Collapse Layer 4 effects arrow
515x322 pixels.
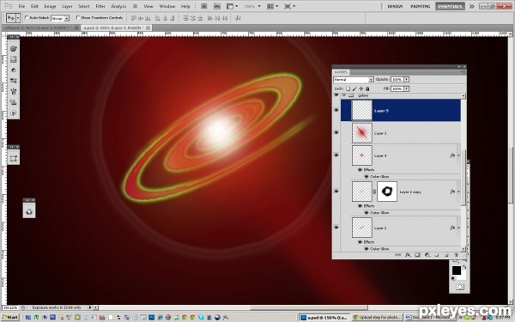tap(458, 155)
